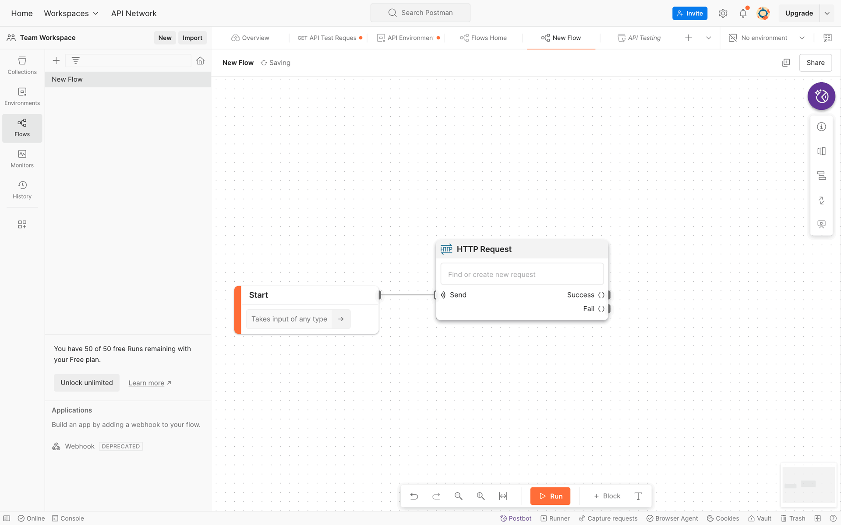Viewport: 841px width, 525px height.
Task: Add a text annotation with T icon
Action: pos(638,496)
